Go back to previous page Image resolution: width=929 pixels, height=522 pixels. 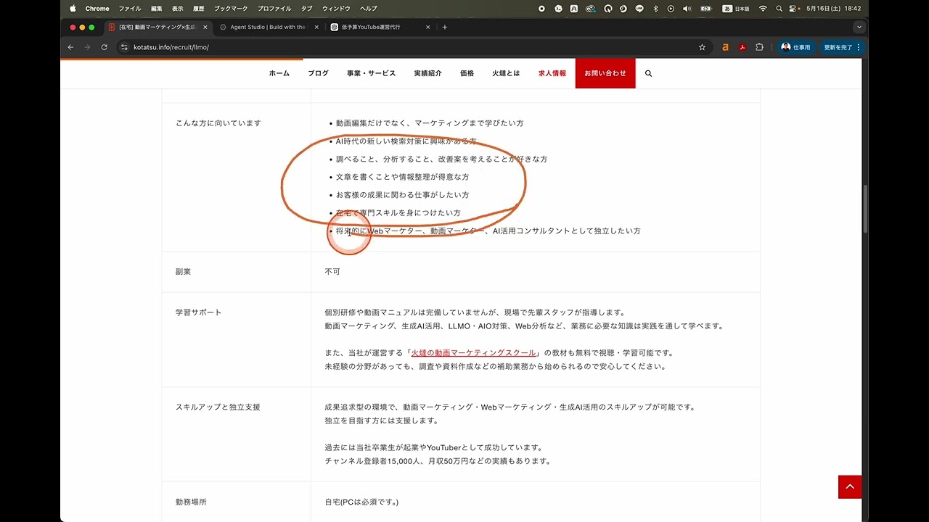[x=70, y=47]
